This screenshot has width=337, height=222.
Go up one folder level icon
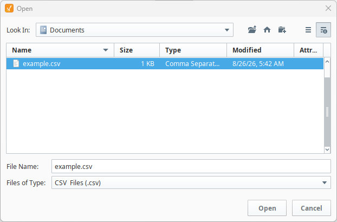point(252,30)
